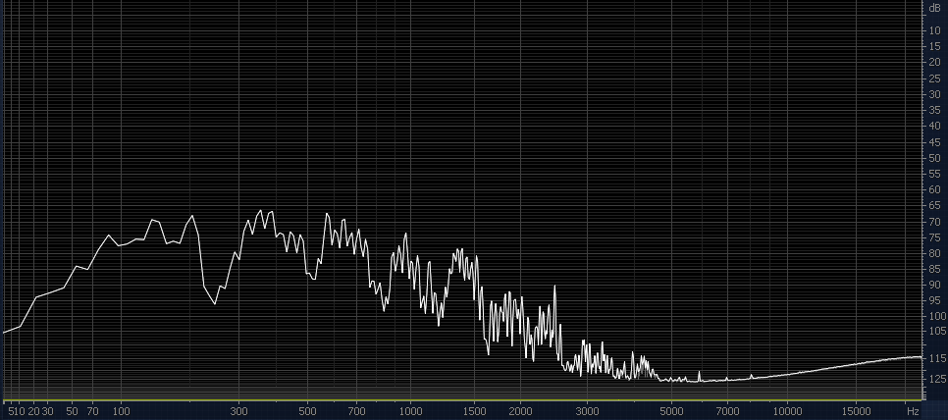The width and height of the screenshot is (948, 420).
Task: Click the 1000 Hz frequency axis label
Action: pyautogui.click(x=409, y=410)
